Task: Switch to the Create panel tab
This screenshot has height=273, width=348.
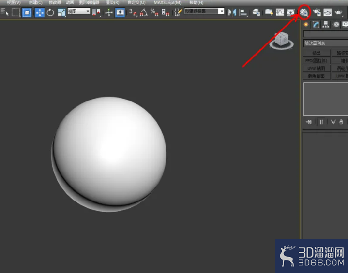Action: point(306,24)
